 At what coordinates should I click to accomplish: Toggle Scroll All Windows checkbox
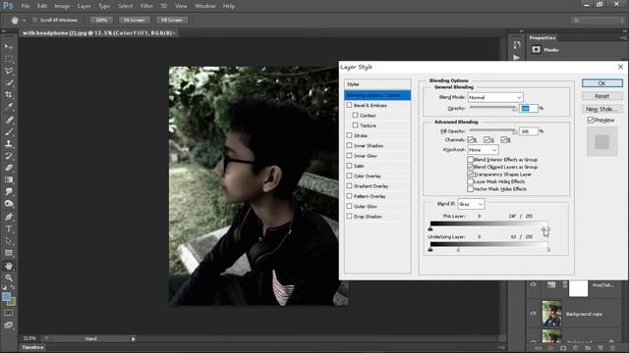click(34, 20)
